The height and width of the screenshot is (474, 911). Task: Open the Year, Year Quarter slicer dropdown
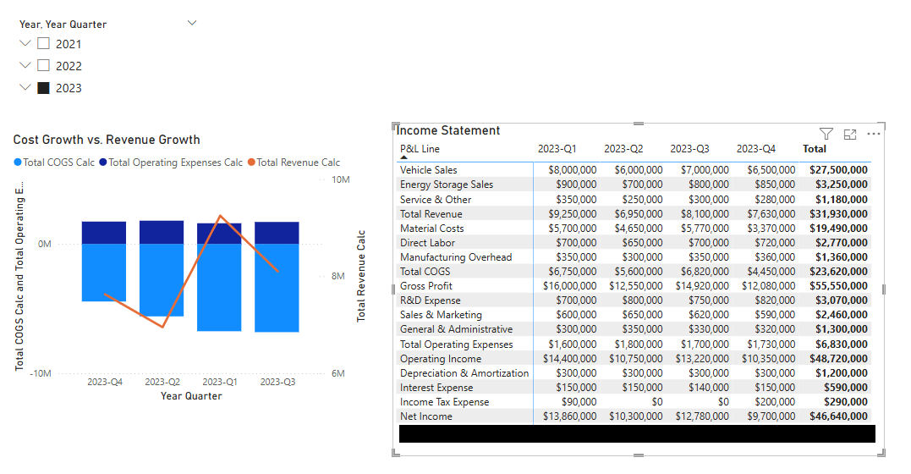coord(192,24)
